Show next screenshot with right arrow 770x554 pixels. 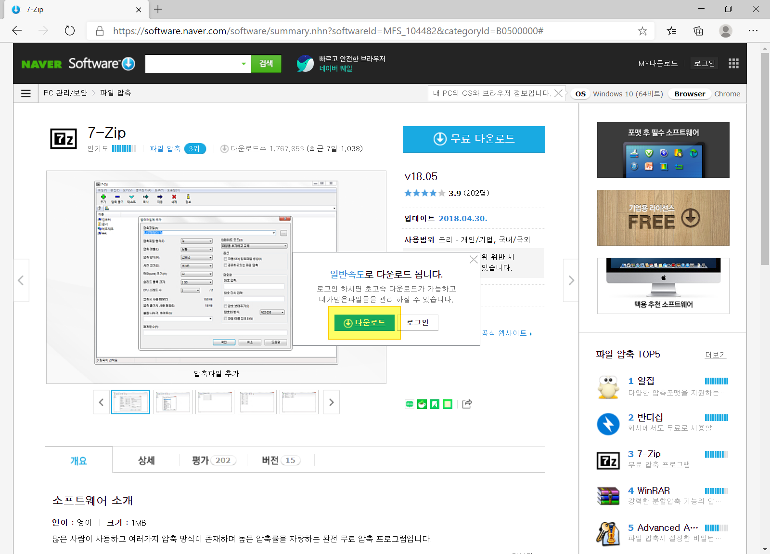pos(571,280)
